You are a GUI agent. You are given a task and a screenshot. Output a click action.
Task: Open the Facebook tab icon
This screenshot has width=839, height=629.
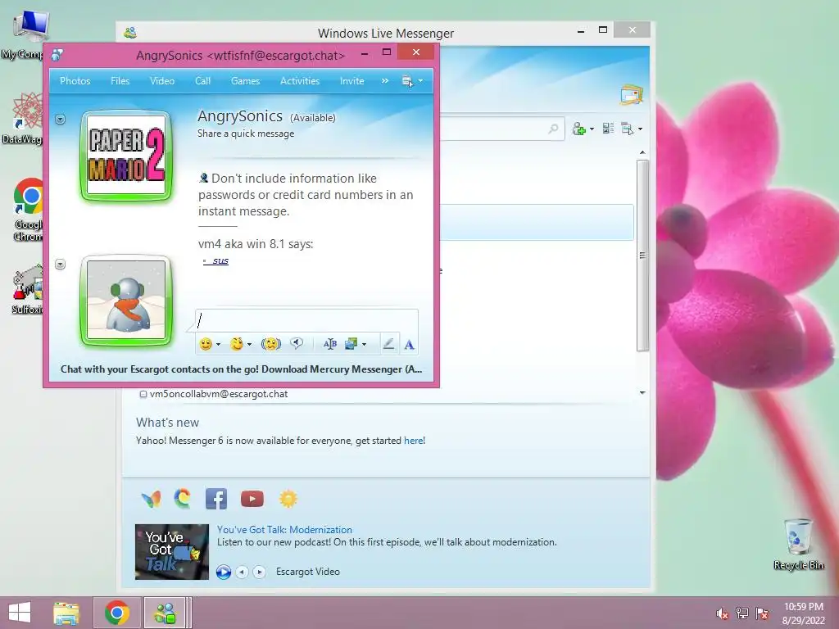point(216,499)
